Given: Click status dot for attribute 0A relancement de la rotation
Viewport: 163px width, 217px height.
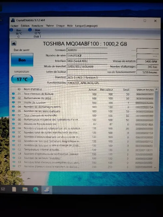Looking at the screenshot, I should [x=14, y=128].
